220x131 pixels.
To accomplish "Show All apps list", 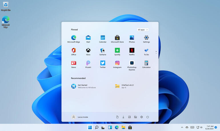I will coord(143,30).
